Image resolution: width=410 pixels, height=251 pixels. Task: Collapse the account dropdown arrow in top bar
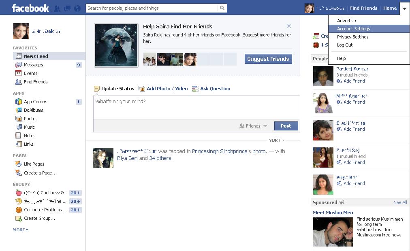click(404, 9)
